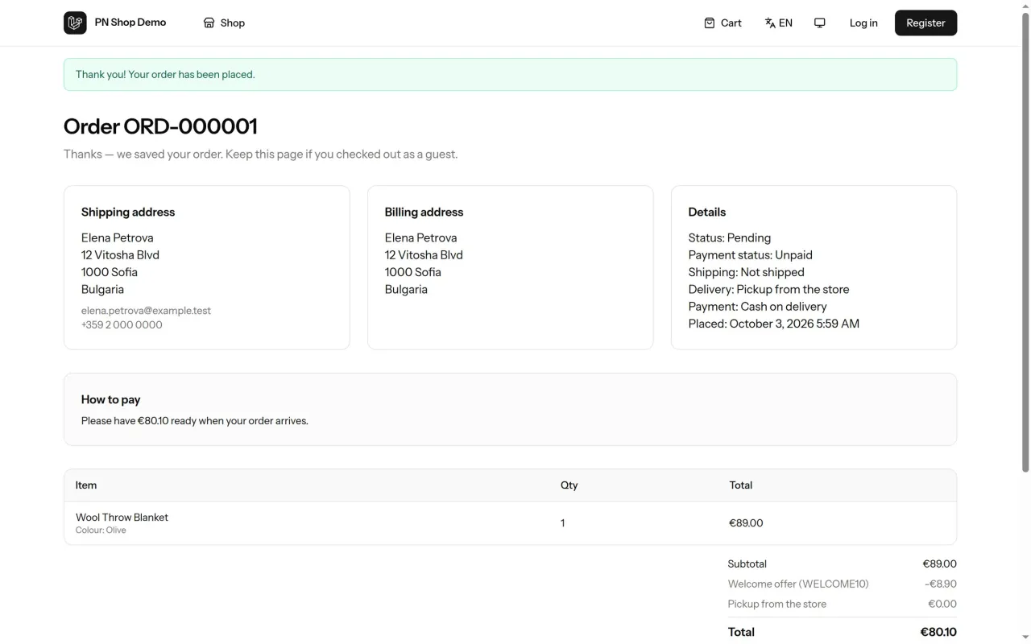
Task: Click Payment status: Unpaid line
Action: coord(751,255)
